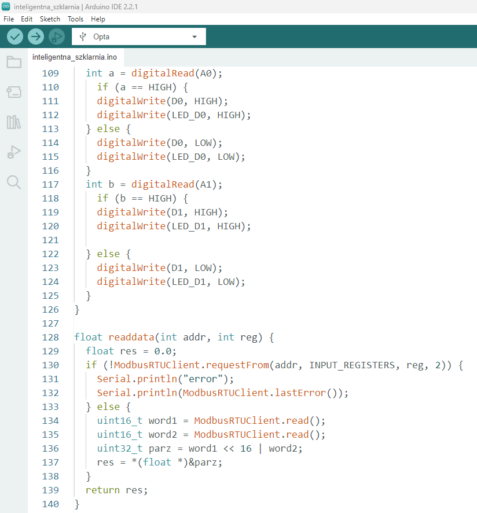This screenshot has width=477, height=513.
Task: Open the Sketch menu
Action: click(50, 19)
